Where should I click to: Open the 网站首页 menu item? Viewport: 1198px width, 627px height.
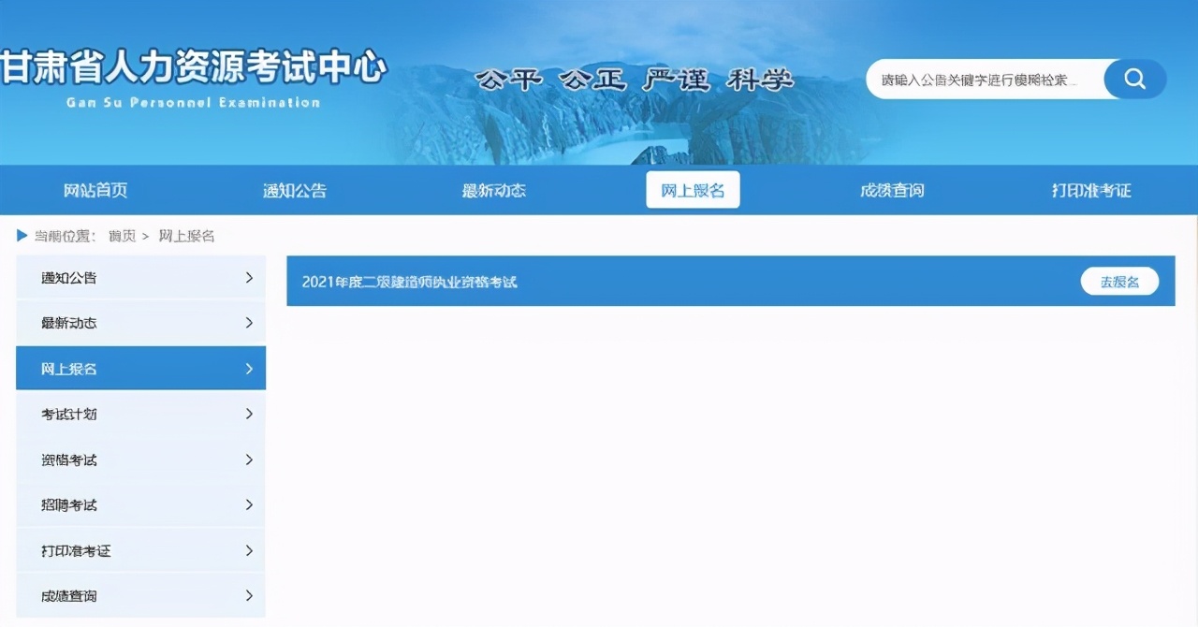(96, 189)
